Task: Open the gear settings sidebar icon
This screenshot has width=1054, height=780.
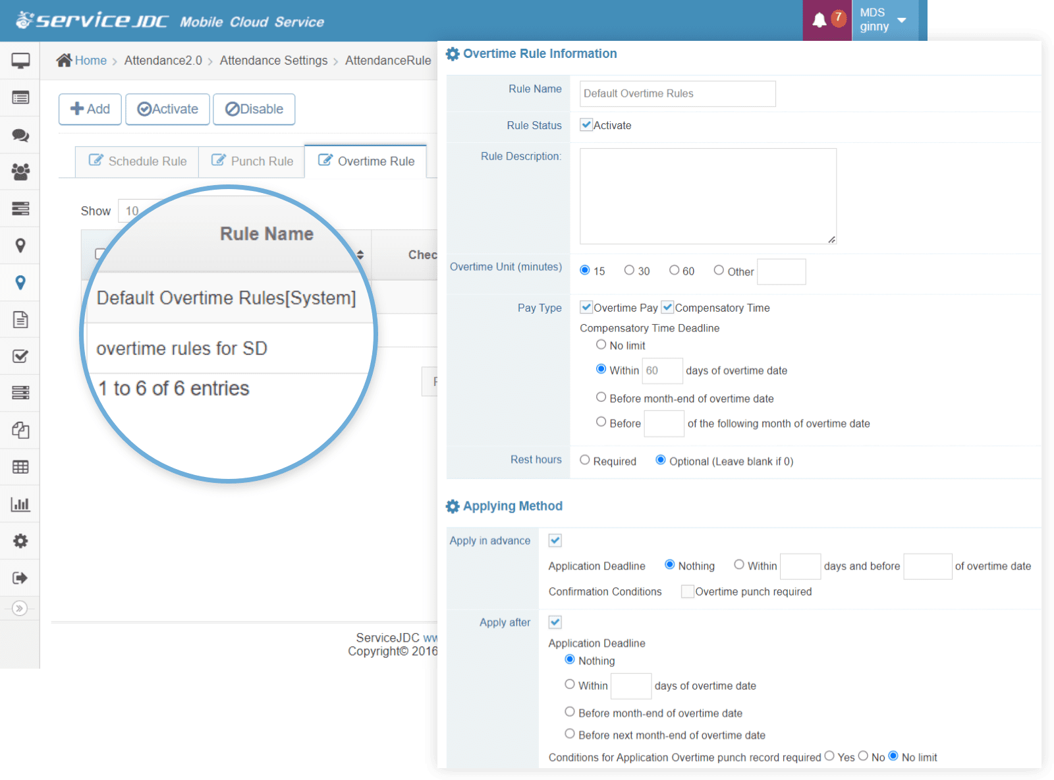Action: [x=20, y=541]
